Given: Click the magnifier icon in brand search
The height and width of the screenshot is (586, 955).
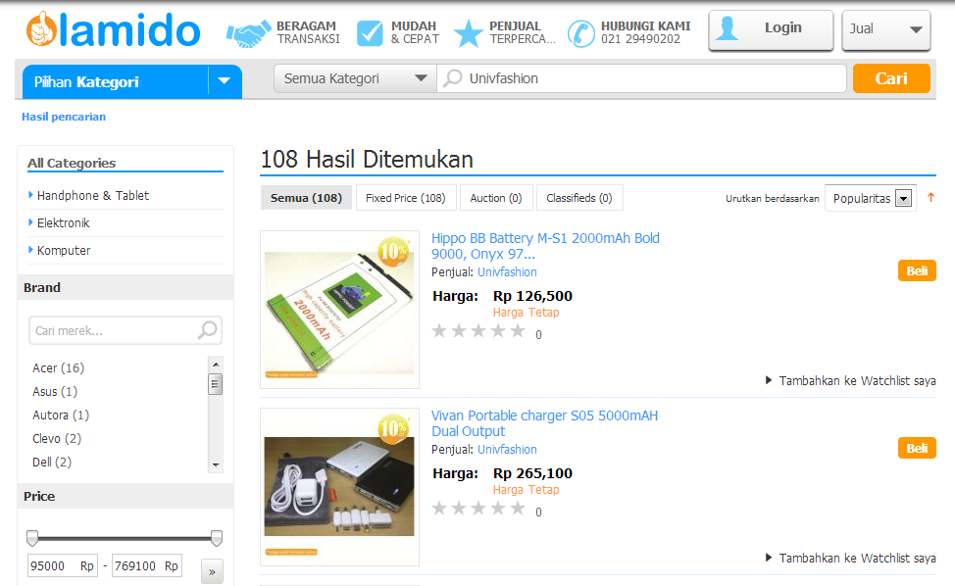Looking at the screenshot, I should coord(208,330).
